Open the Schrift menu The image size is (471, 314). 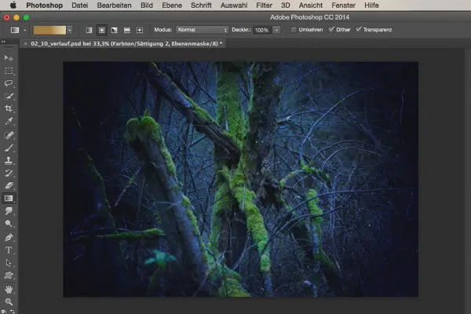[x=201, y=5]
